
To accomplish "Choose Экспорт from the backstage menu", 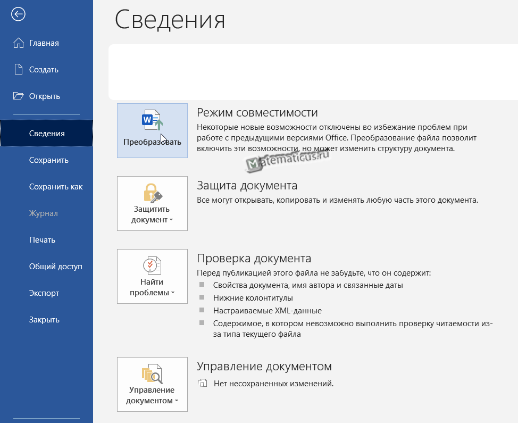I will pyautogui.click(x=44, y=293).
